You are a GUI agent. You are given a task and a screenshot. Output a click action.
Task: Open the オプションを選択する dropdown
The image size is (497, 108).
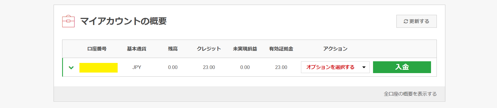coord(335,67)
